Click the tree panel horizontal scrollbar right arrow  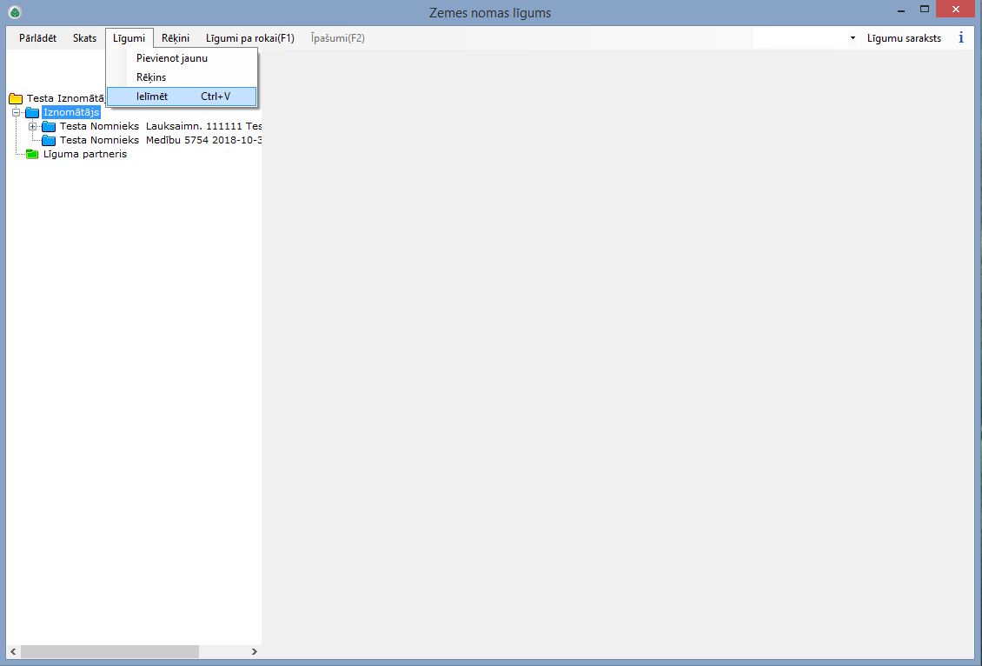coord(254,651)
